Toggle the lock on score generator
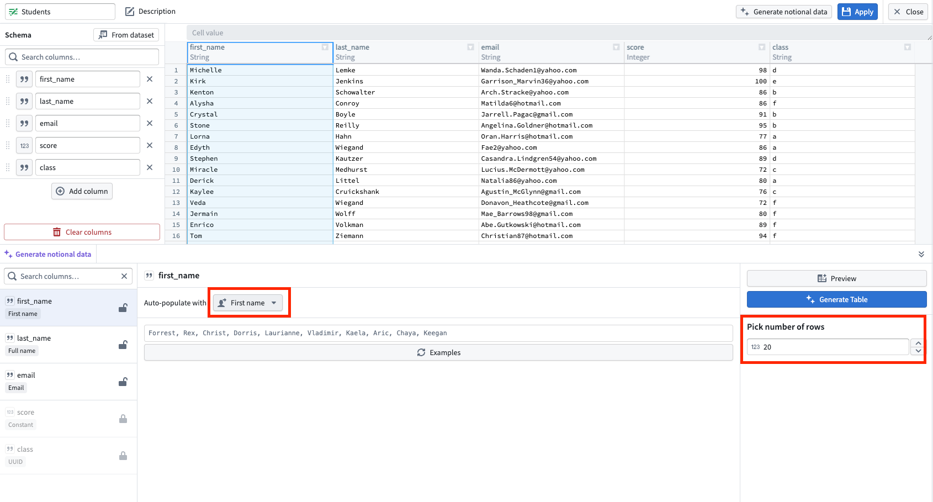This screenshot has width=933, height=502. 123,419
